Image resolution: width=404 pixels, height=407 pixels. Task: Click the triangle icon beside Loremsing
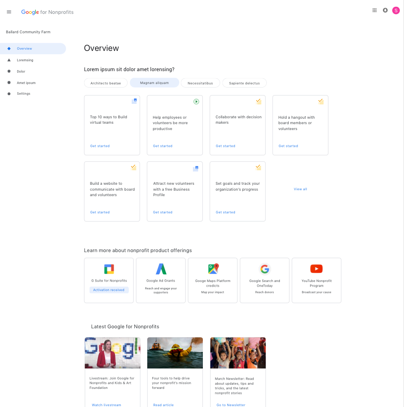click(x=9, y=60)
